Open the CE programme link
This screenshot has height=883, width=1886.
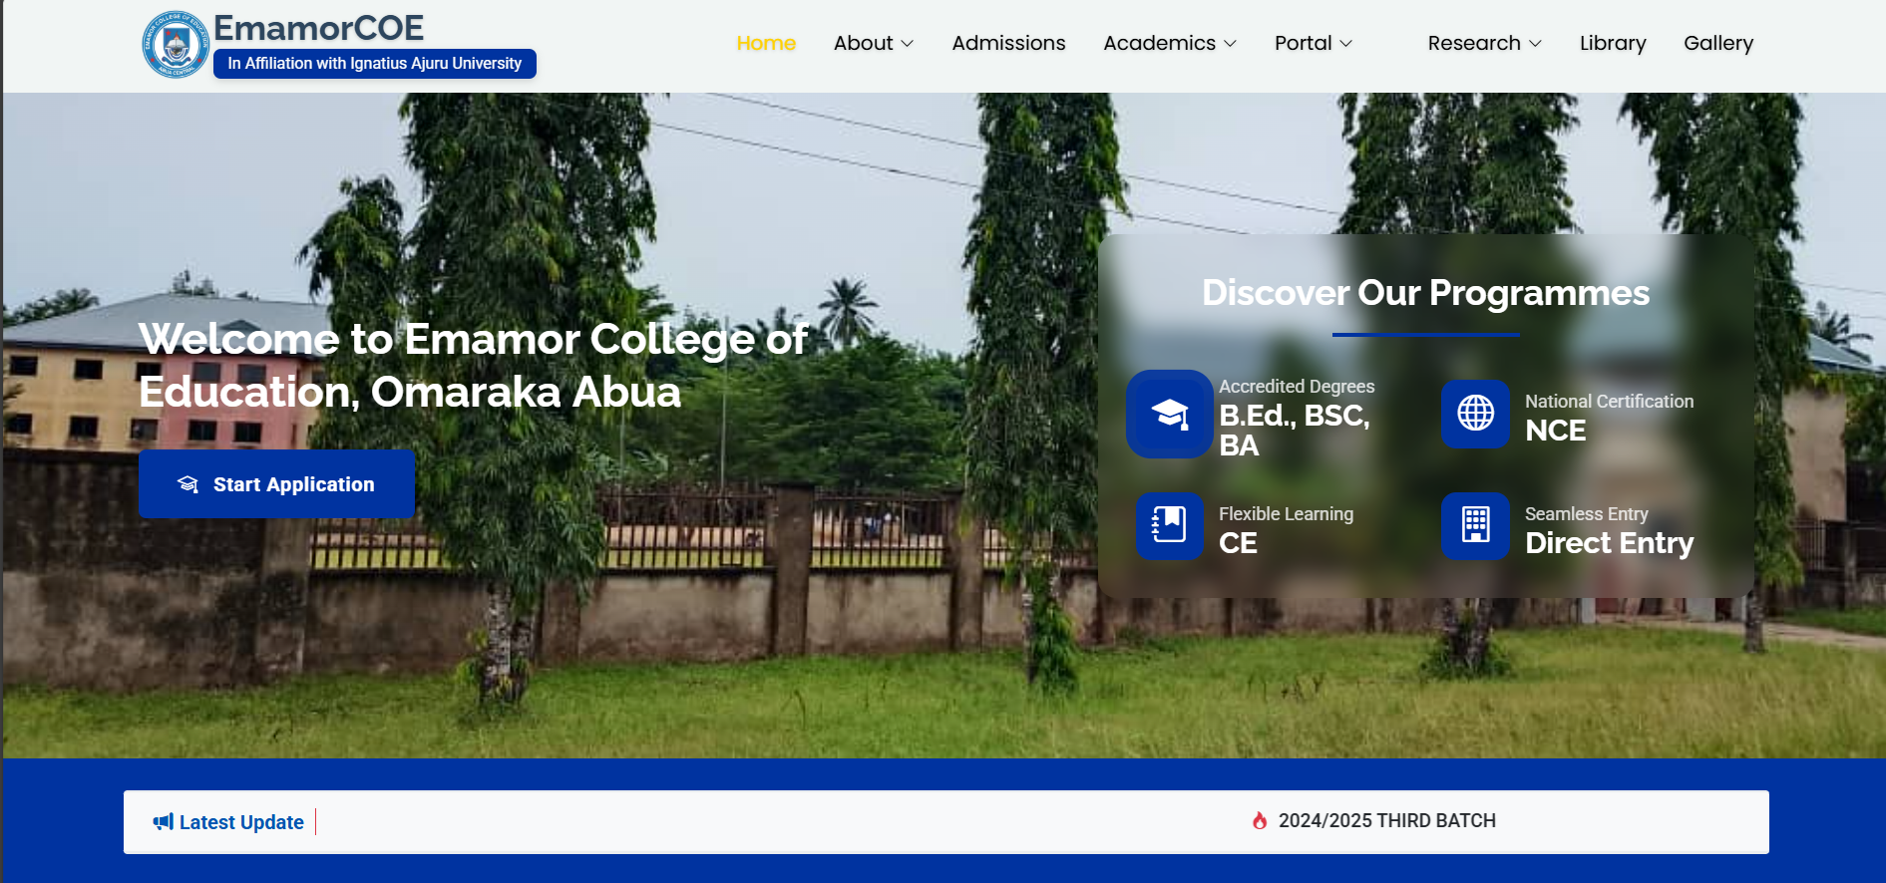1238,543
